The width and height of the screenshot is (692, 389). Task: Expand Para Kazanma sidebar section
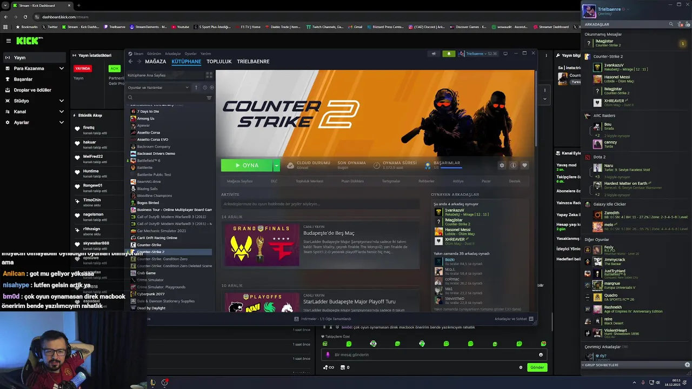tap(62, 69)
